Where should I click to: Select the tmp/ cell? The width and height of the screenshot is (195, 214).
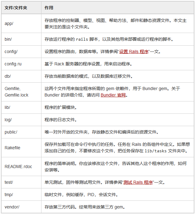coord(21,195)
